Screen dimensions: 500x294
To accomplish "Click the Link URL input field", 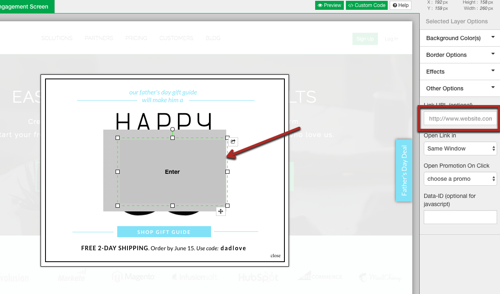I will (x=460, y=119).
